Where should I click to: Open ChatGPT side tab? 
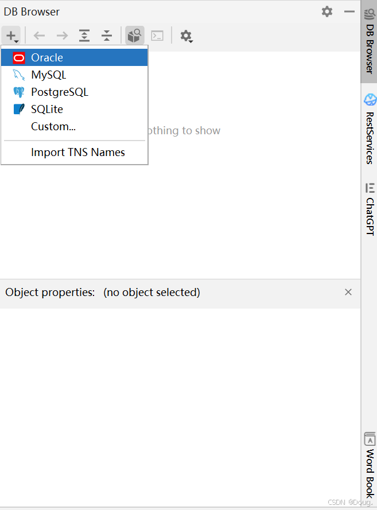coord(369,209)
